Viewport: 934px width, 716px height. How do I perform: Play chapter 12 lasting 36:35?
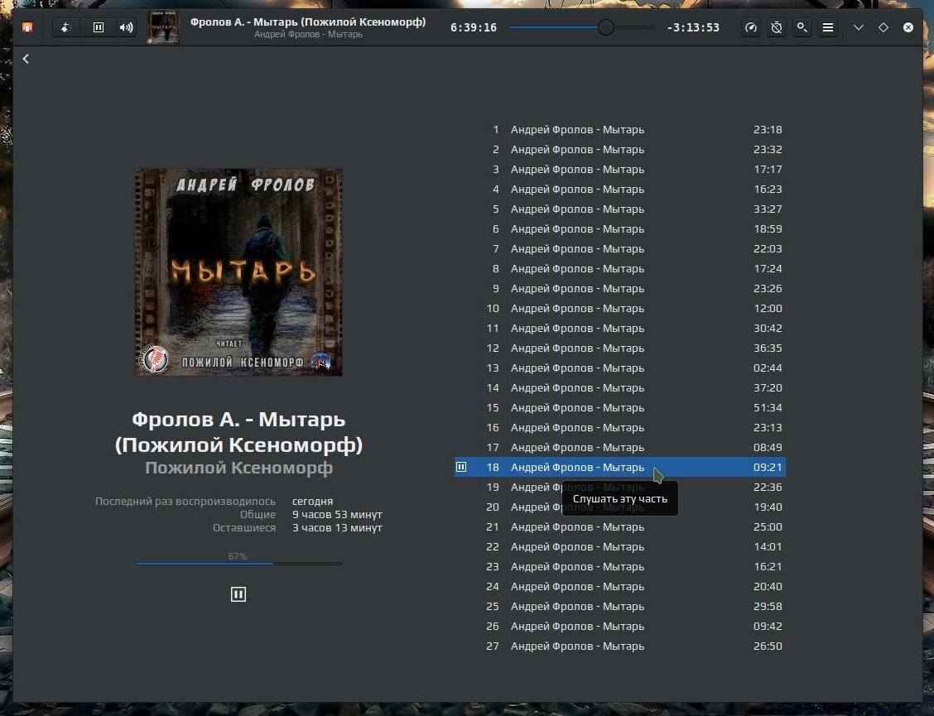click(x=619, y=348)
